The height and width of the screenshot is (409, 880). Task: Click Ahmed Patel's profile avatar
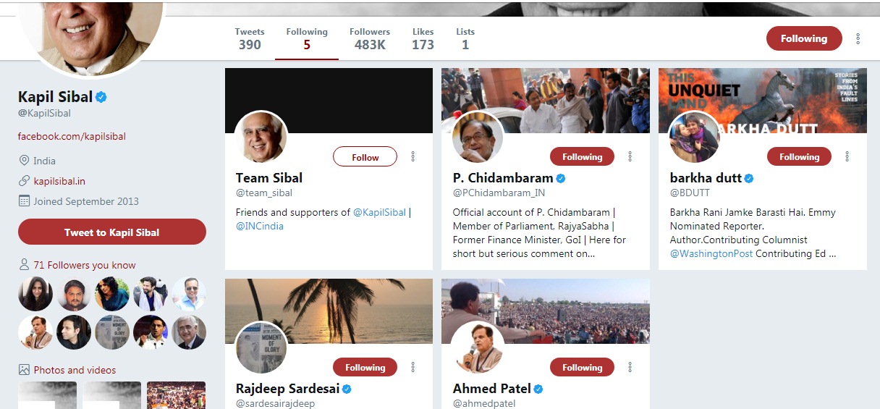click(x=478, y=348)
